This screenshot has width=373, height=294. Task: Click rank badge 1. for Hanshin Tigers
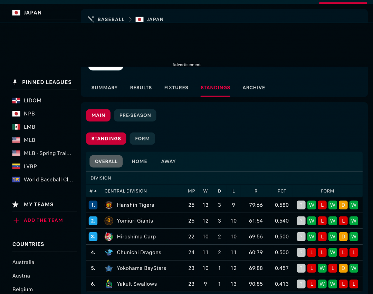pos(93,205)
